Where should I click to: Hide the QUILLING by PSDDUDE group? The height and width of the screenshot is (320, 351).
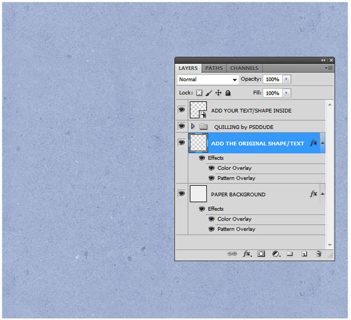181,126
